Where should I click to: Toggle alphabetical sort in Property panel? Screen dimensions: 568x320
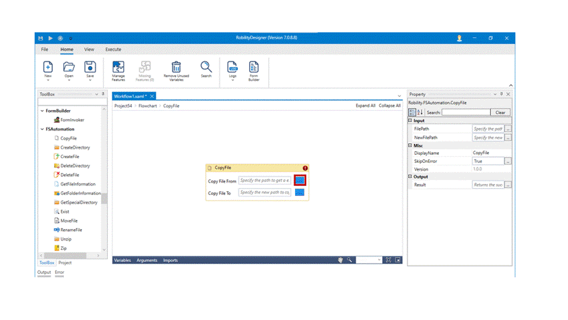pyautogui.click(x=420, y=113)
